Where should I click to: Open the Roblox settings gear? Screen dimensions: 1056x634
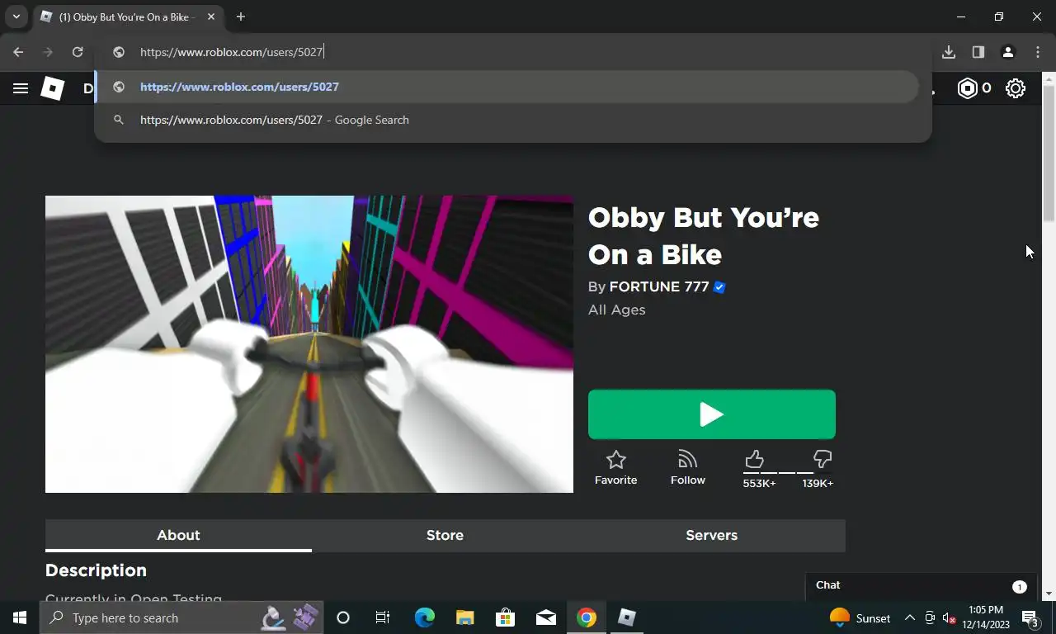coord(1016,88)
